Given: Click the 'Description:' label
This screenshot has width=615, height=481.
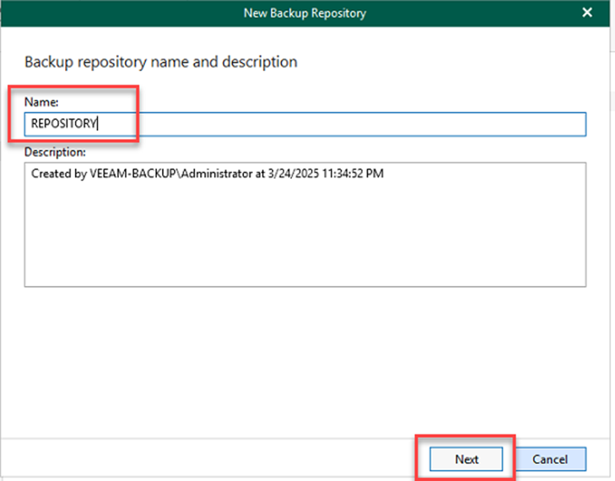Looking at the screenshot, I should 54,152.
